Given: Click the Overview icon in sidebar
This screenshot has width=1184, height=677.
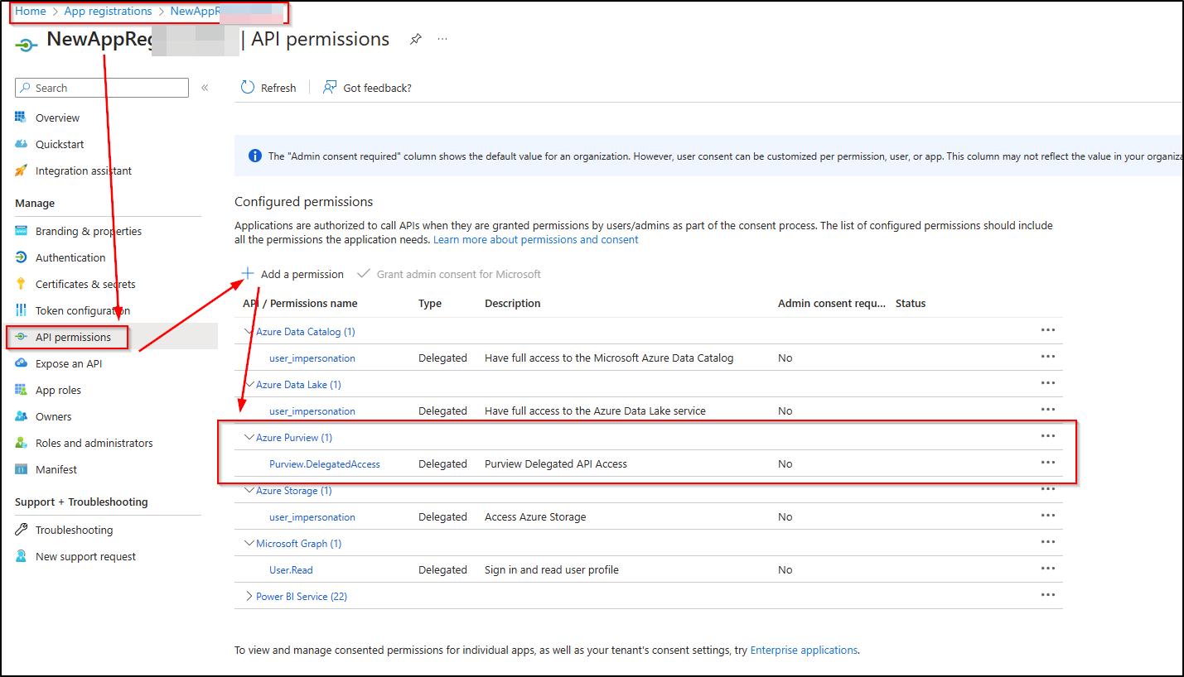Looking at the screenshot, I should click(22, 118).
